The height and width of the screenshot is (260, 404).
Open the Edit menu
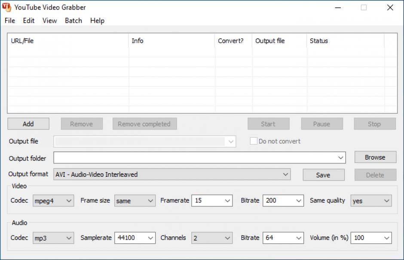(x=28, y=21)
